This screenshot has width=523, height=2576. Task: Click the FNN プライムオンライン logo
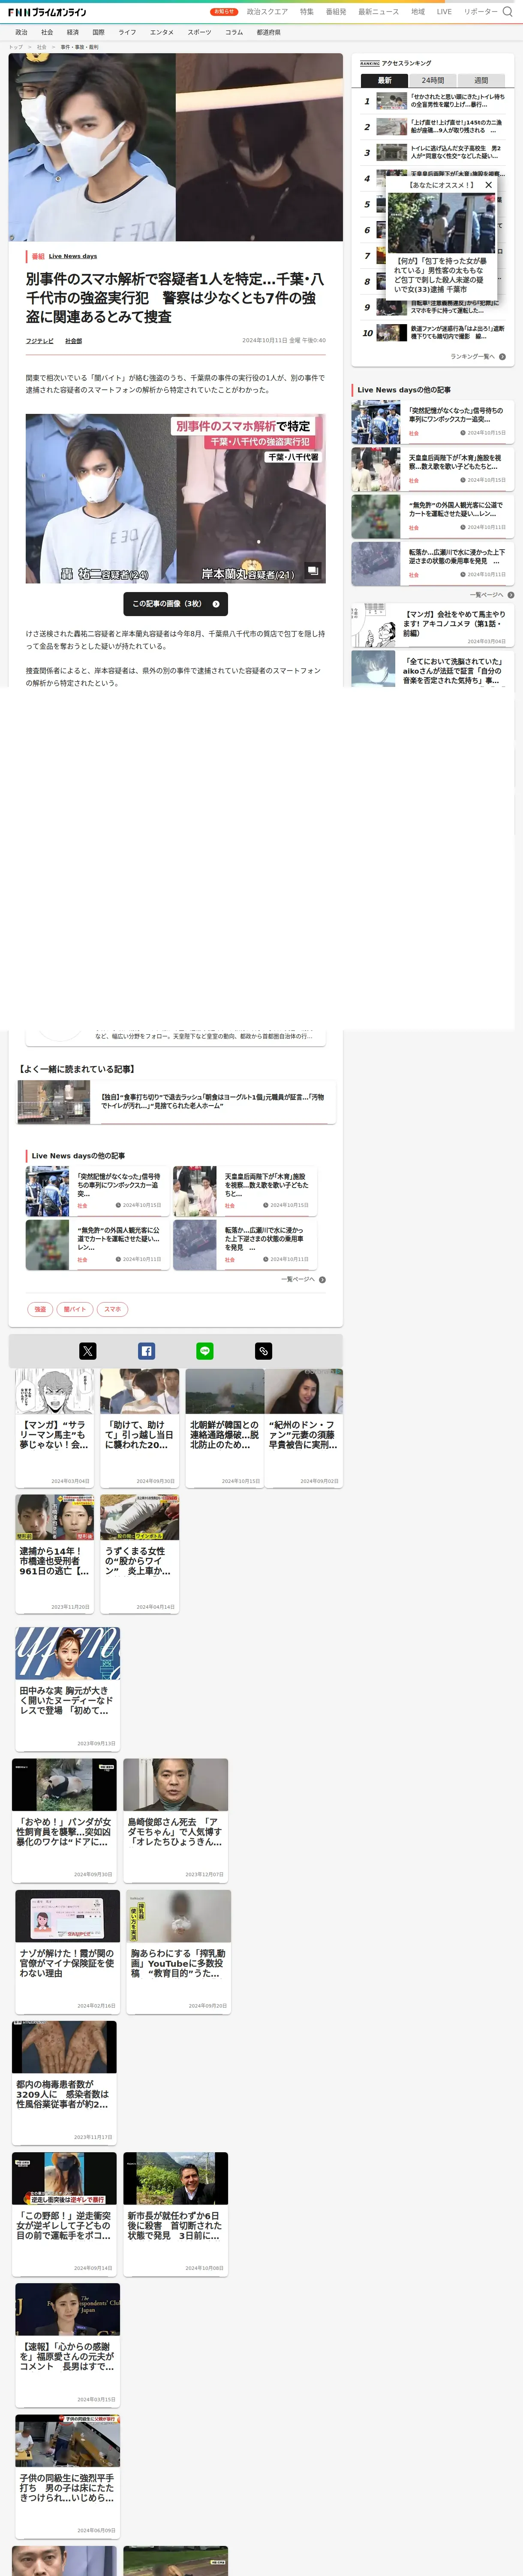click(47, 12)
